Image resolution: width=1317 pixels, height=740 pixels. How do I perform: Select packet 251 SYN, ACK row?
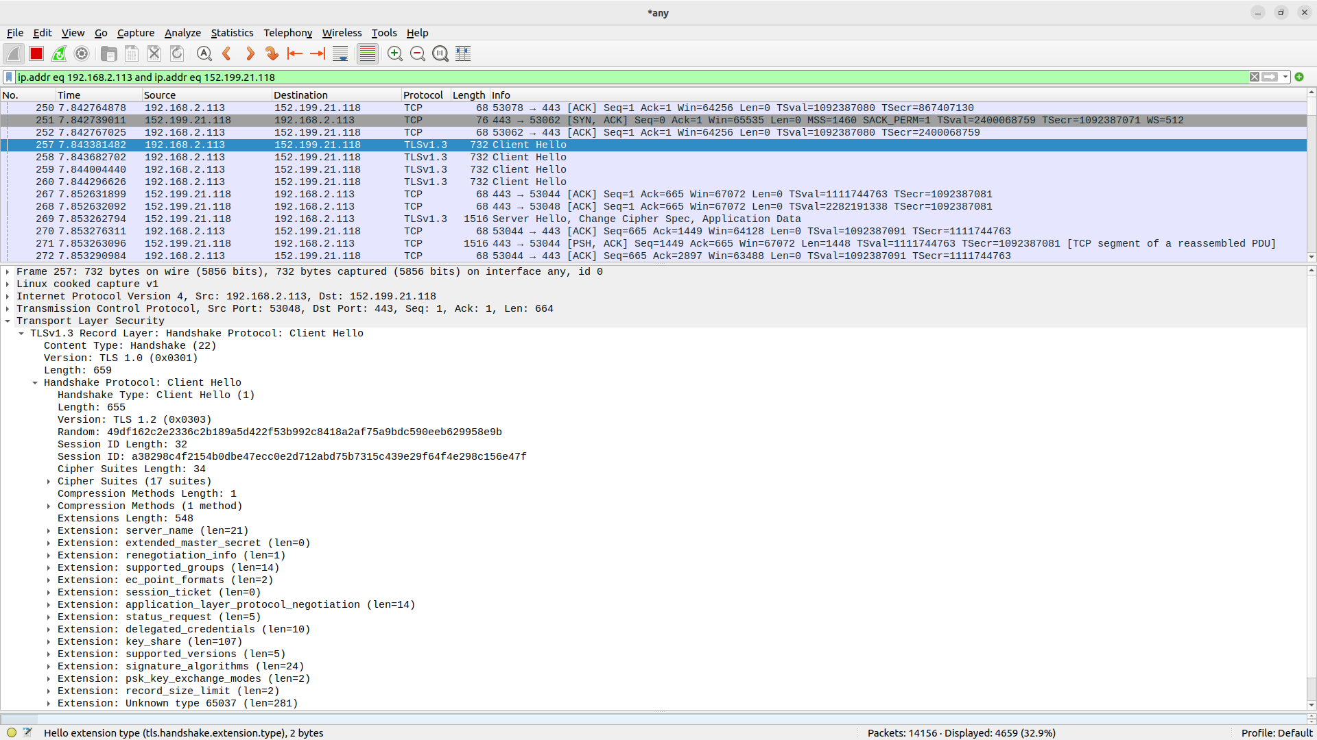(653, 121)
